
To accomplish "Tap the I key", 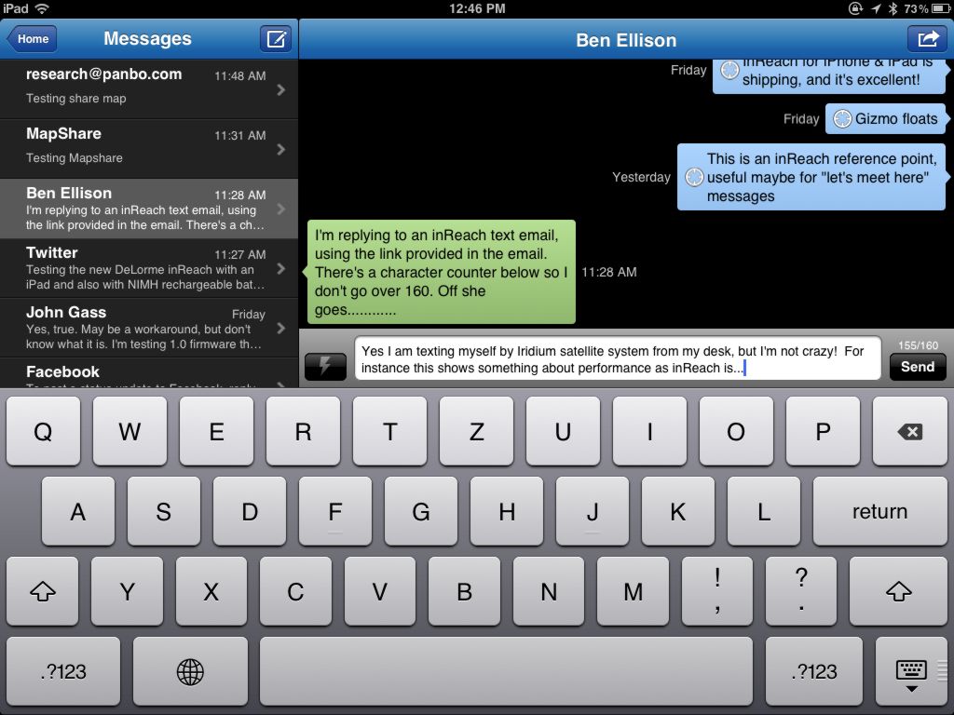I will 649,432.
